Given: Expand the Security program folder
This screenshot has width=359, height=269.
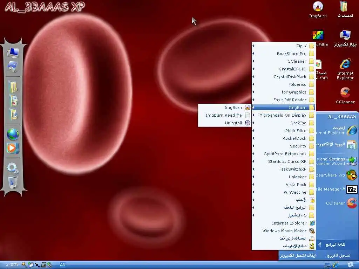Looking at the screenshot, I should [x=284, y=146].
